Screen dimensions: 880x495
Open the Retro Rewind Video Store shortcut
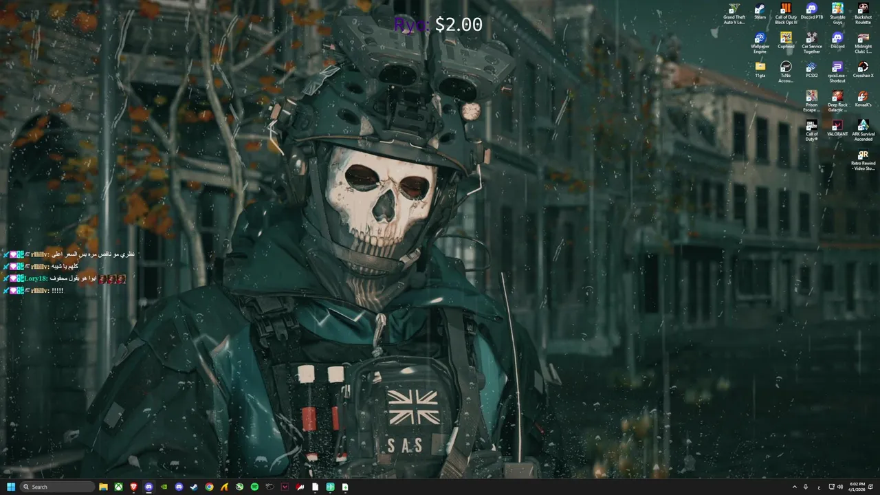(863, 159)
